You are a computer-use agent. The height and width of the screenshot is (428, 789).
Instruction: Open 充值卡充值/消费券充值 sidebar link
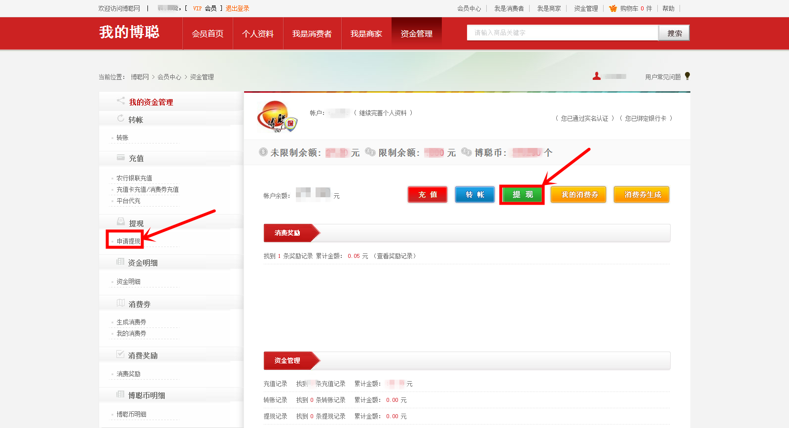coord(147,189)
